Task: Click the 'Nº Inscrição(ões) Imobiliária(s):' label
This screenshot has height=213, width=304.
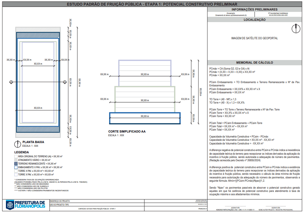Action: coord(278,13)
